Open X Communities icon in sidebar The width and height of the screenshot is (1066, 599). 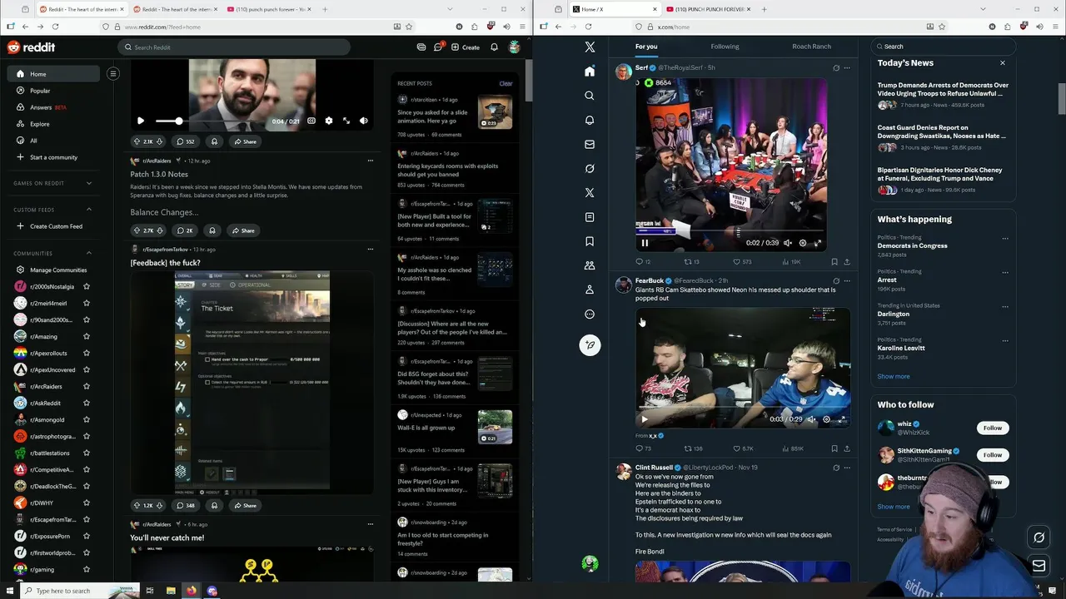590,265
